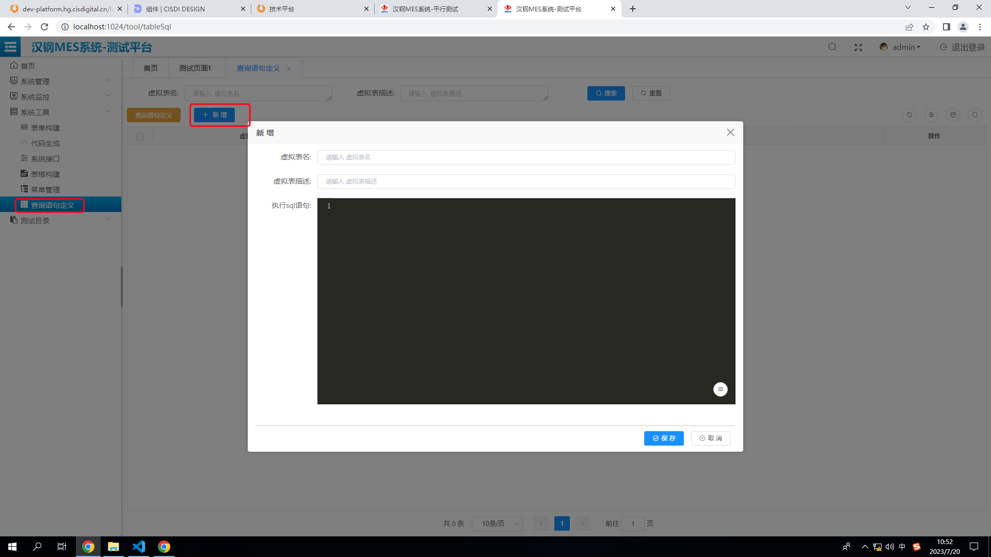Toggle the table header select-all checkbox
The image size is (991, 557).
140,137
